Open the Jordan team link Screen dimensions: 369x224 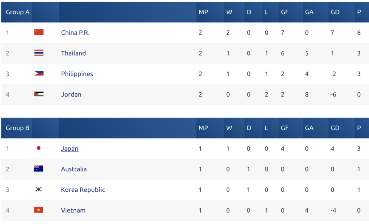pyautogui.click(x=71, y=94)
